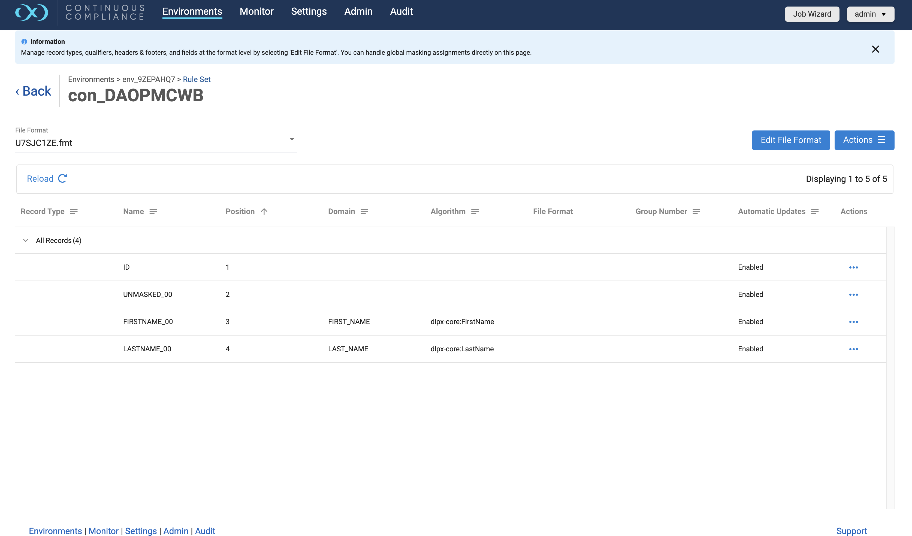Click the Edit File Format button

click(x=790, y=140)
